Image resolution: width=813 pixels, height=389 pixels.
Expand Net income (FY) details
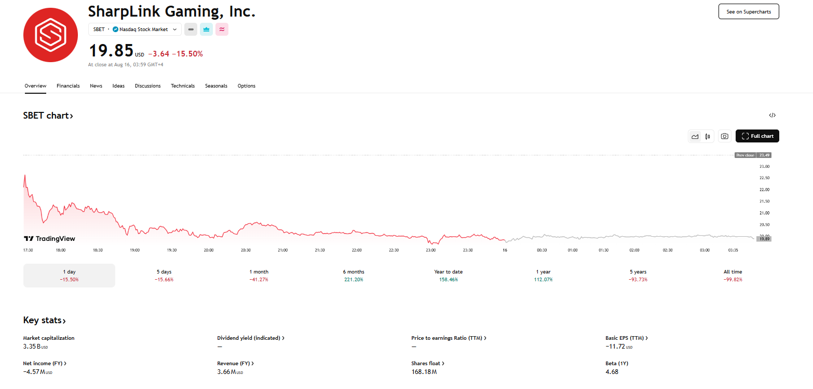coord(45,363)
